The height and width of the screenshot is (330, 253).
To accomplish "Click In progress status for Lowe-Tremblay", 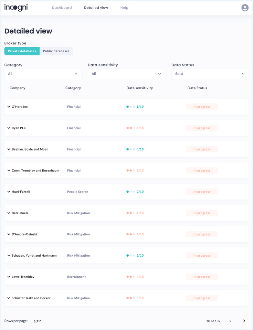I will [202, 277].
